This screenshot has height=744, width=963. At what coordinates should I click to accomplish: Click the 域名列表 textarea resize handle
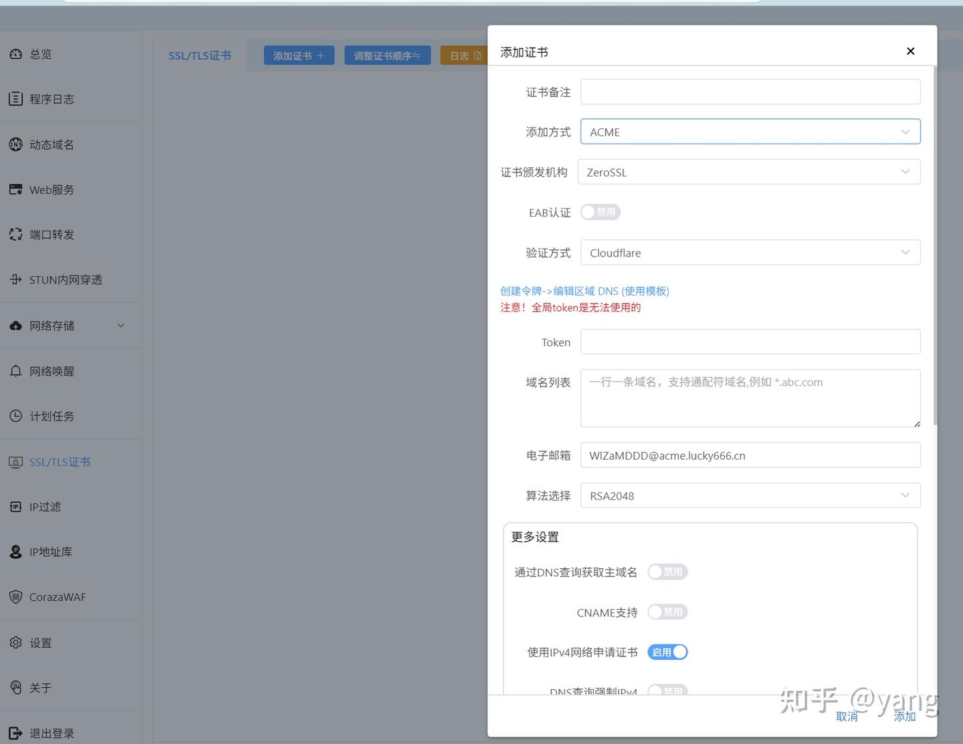point(917,424)
